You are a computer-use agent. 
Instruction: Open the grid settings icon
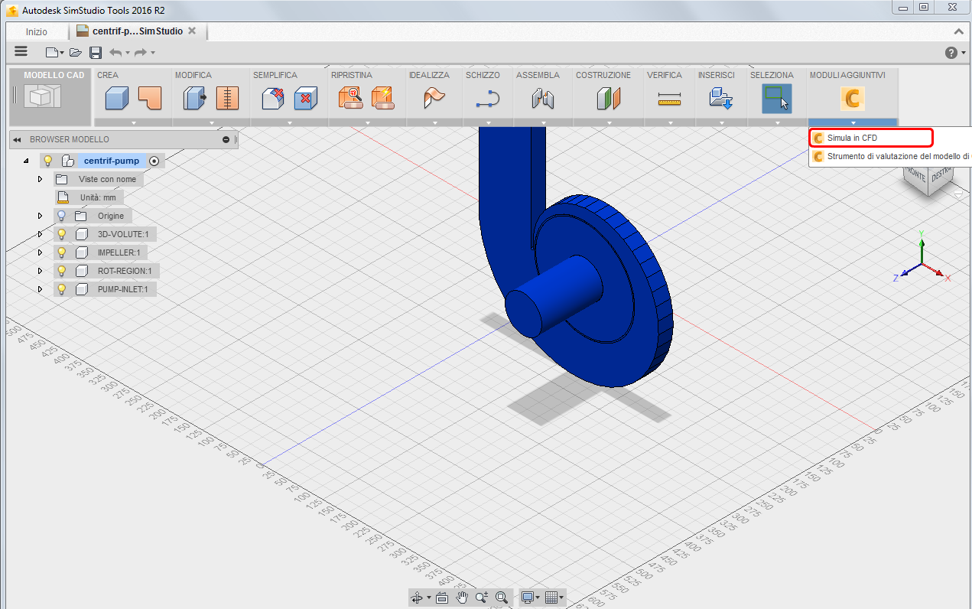[x=551, y=598]
